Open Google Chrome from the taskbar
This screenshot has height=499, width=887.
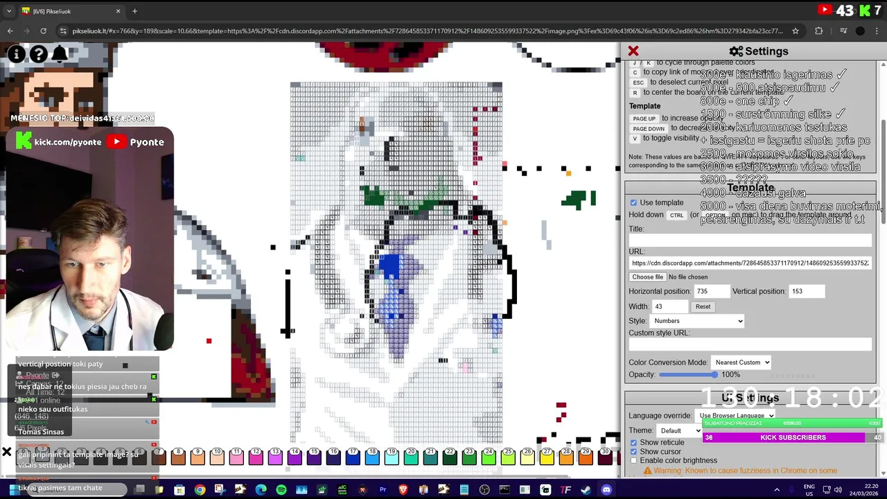click(x=200, y=490)
